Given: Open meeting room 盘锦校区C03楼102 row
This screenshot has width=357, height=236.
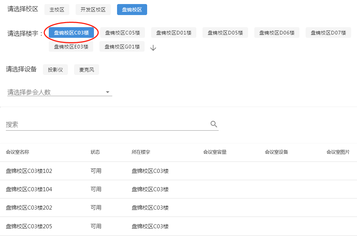Looking at the screenshot, I should point(29,171).
